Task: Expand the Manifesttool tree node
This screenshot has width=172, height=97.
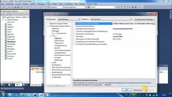Action: pyautogui.click(x=51, y=65)
